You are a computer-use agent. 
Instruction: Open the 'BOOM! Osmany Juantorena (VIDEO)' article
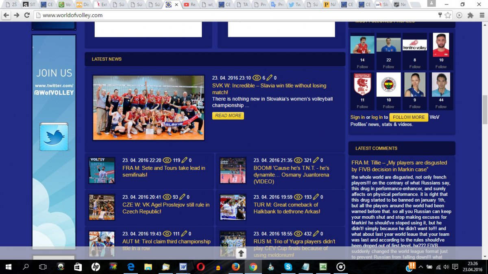(292, 175)
